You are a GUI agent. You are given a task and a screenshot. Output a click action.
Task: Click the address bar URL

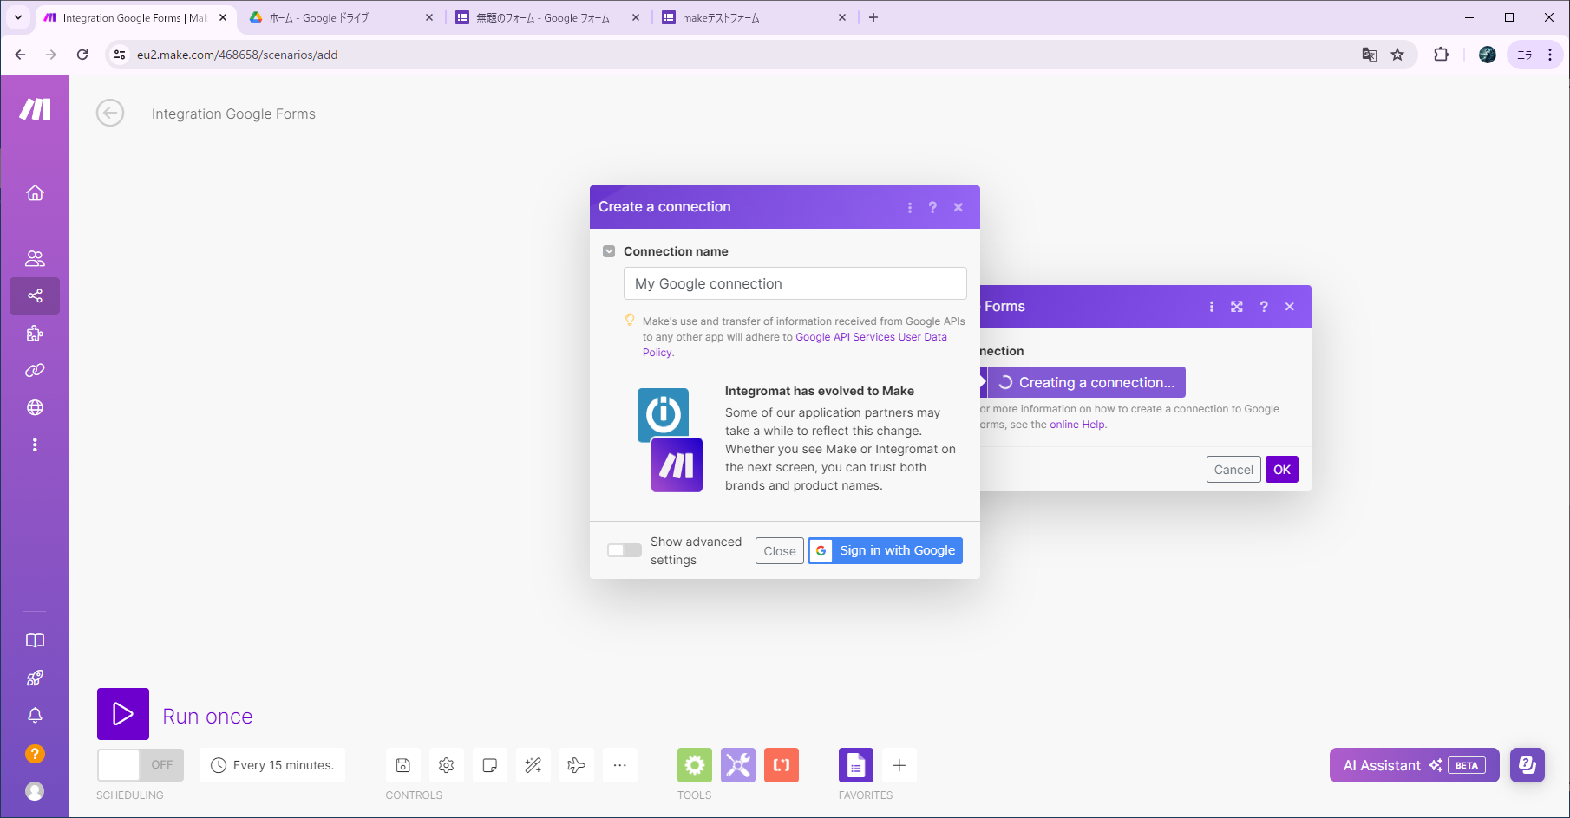pyautogui.click(x=238, y=55)
